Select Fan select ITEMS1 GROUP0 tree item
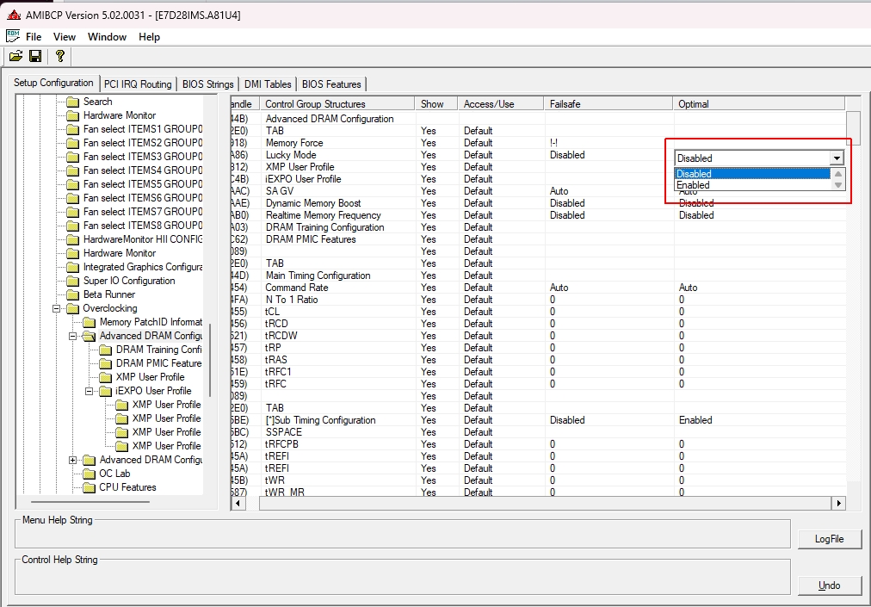The height and width of the screenshot is (607, 871). tap(143, 129)
